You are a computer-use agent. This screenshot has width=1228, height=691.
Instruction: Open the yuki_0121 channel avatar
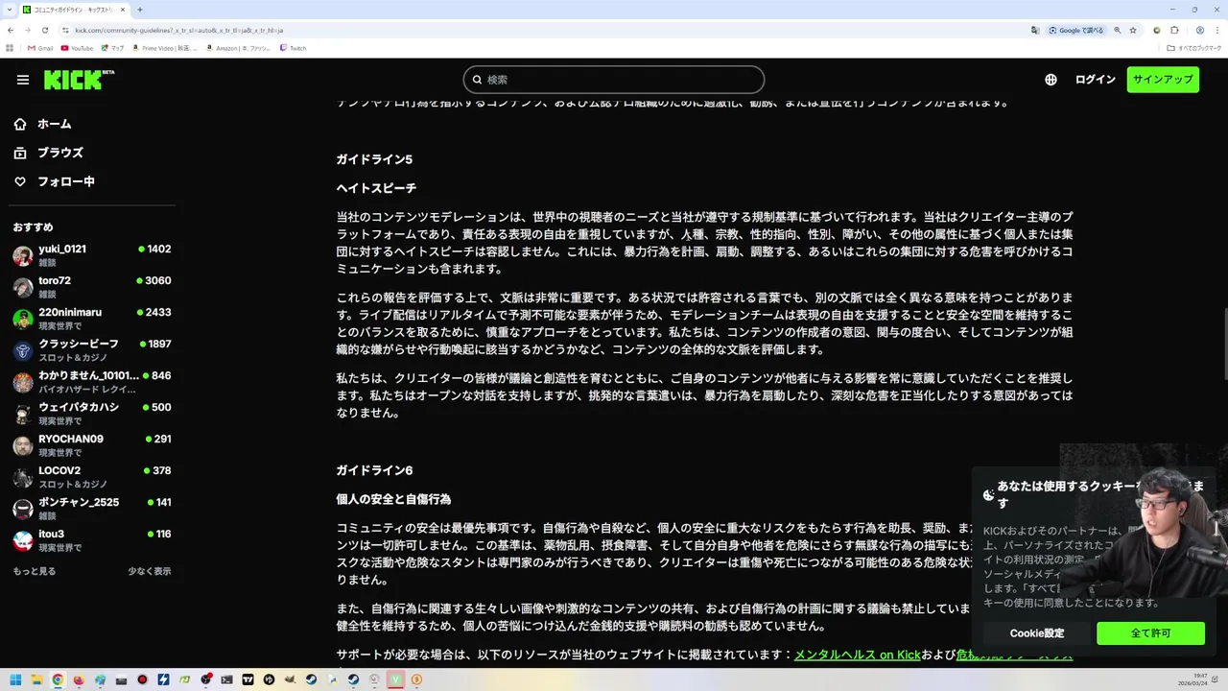(x=23, y=255)
